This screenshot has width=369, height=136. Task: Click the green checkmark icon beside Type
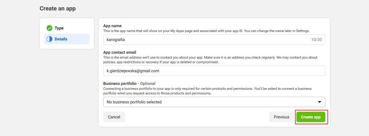coord(49,28)
